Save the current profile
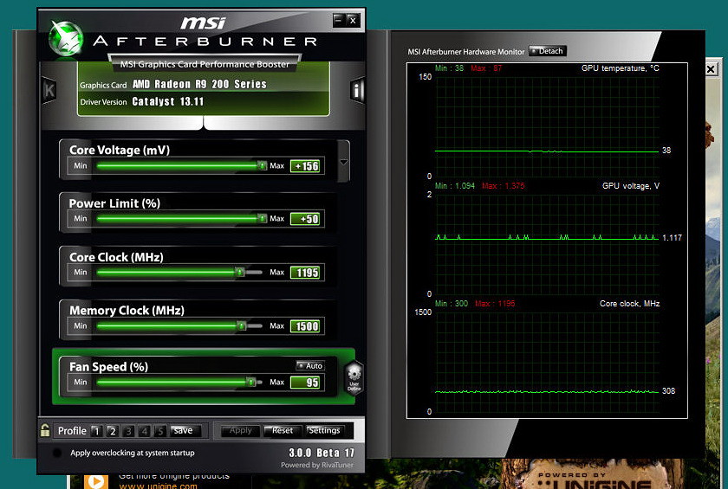 [x=183, y=431]
